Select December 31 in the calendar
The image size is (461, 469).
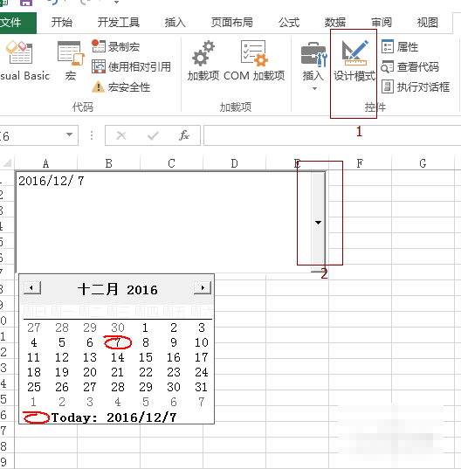tap(201, 387)
